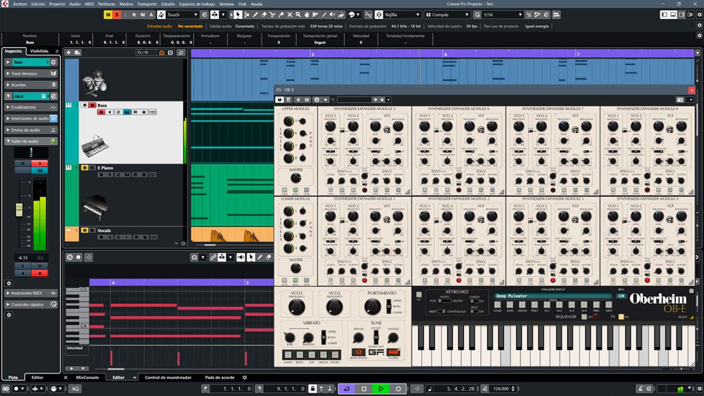Toggle the transport cycle loop button
The height and width of the screenshot is (396, 704).
(347, 388)
